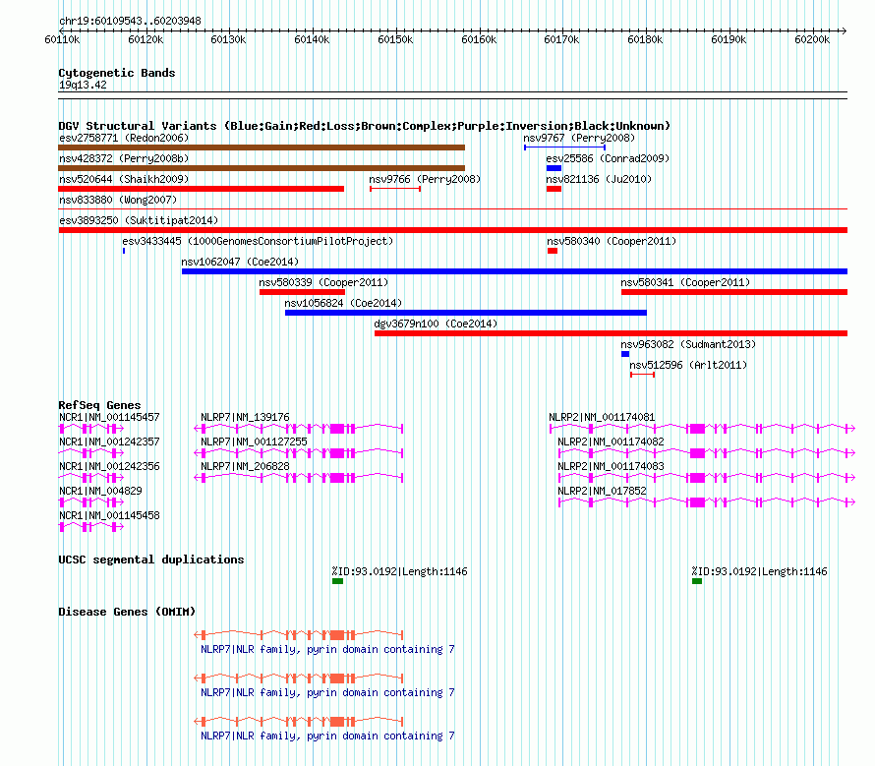The height and width of the screenshot is (766, 875).
Task: Select the nsv580341 (Cooper2011) label
Action: coord(685,282)
